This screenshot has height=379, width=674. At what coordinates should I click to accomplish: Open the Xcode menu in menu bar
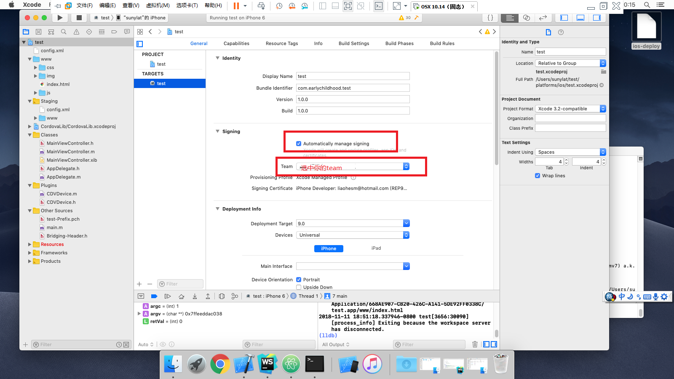pyautogui.click(x=32, y=5)
